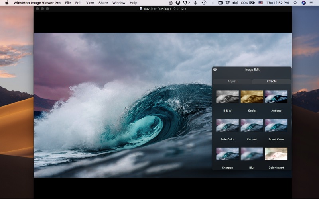The height and width of the screenshot is (199, 319).
Task: Switch to the Adjust tab
Action: point(232,81)
